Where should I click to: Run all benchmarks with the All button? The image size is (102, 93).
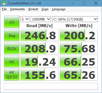pyautogui.click(x=12, y=22)
